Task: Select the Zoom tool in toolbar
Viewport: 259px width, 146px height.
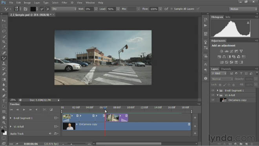Action: (x=4, y=123)
